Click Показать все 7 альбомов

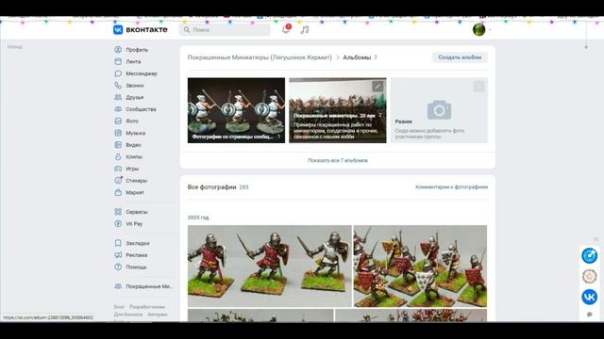coord(338,160)
